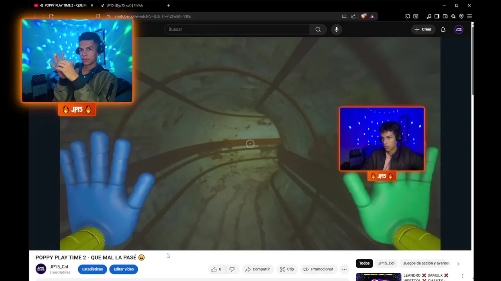The image size is (501, 281).
Task: Open the JP15_Col channel name link
Action: (59, 267)
